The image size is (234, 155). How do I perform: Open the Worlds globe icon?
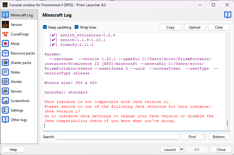pyautogui.click(x=5, y=82)
